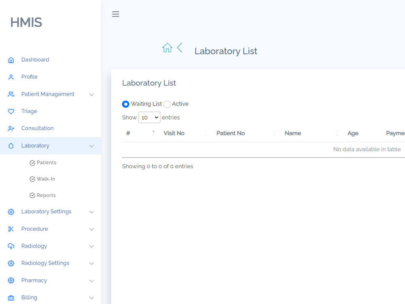Open Dashboard in the sidebar
Screen dimensions: 405x304
(35, 60)
